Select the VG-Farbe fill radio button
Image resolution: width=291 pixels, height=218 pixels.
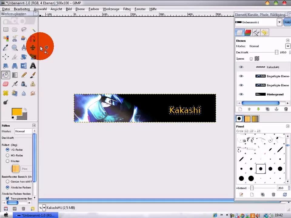pos(7,150)
